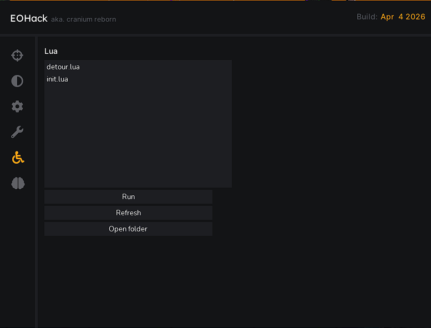Switch to the half-circle contrast tab

pyautogui.click(x=17, y=81)
